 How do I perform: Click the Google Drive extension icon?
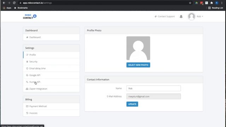coord(196,3)
